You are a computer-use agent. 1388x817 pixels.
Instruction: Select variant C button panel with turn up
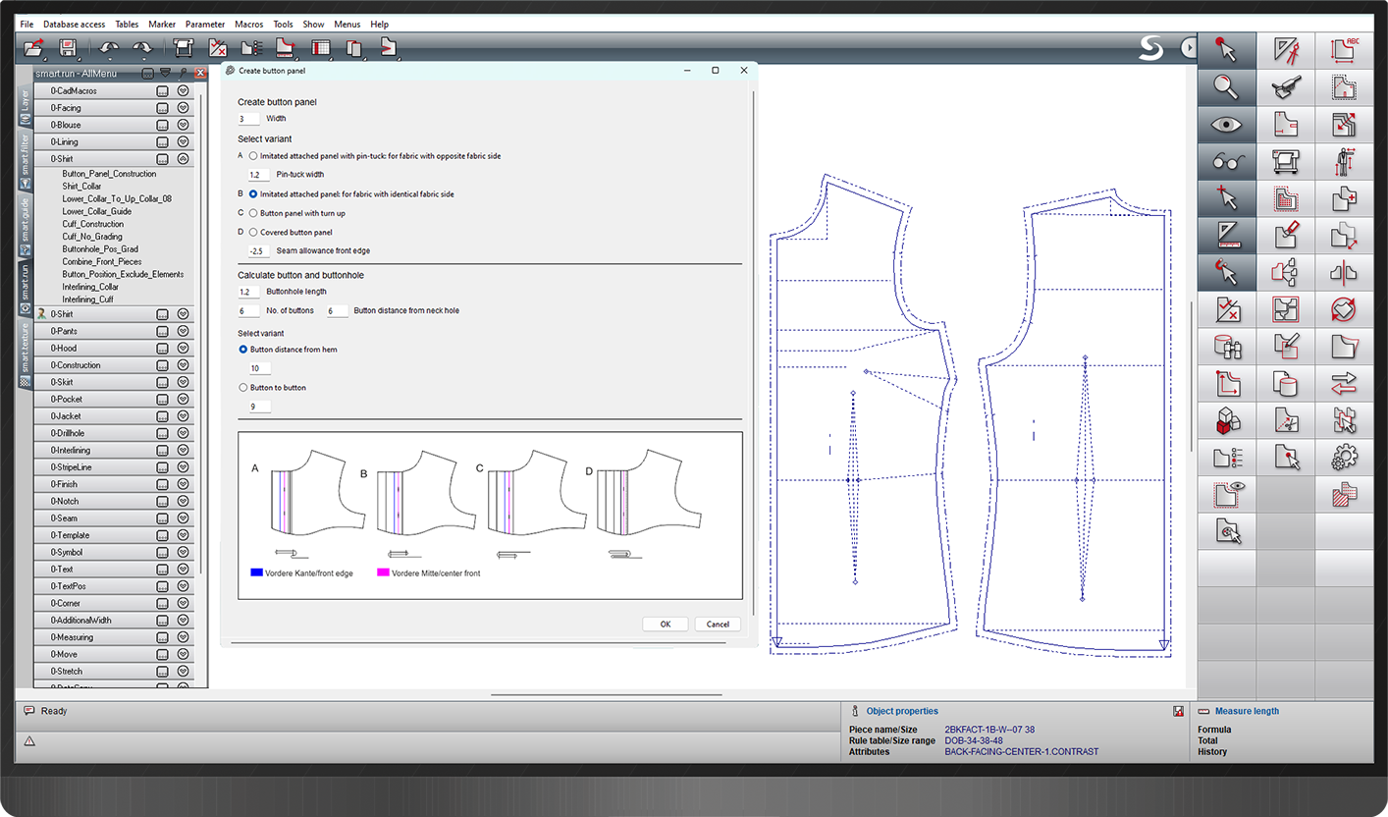coord(254,213)
